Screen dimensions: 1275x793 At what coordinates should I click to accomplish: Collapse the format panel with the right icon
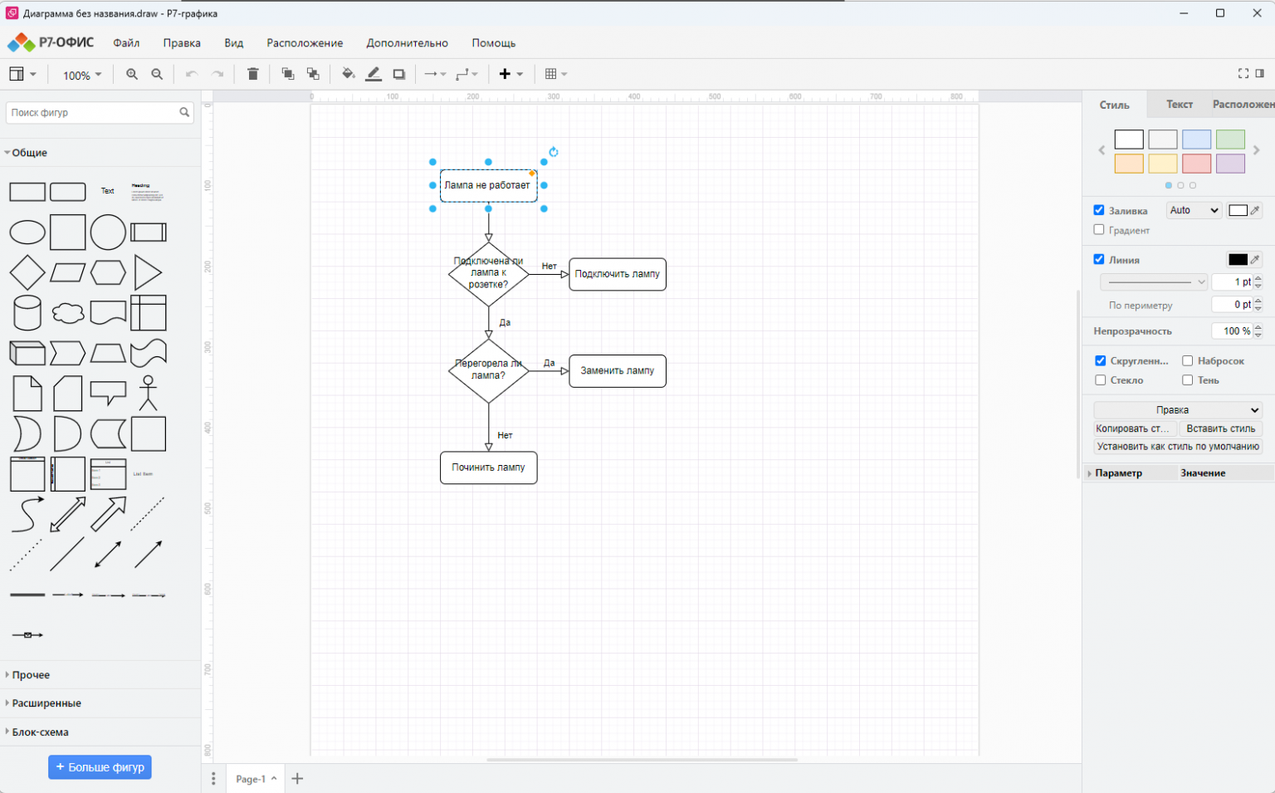pyautogui.click(x=1260, y=73)
